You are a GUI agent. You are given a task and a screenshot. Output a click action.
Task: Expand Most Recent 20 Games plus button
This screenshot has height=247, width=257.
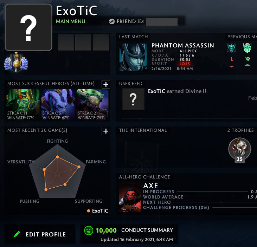106,131
